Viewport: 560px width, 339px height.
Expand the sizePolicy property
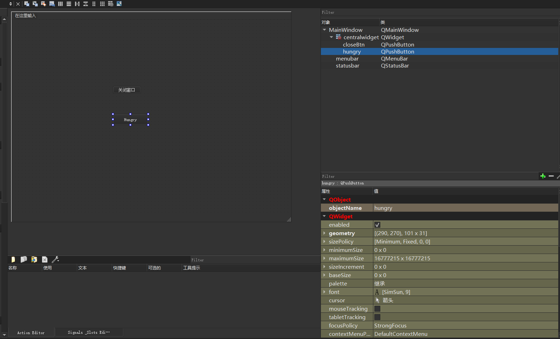pos(324,241)
